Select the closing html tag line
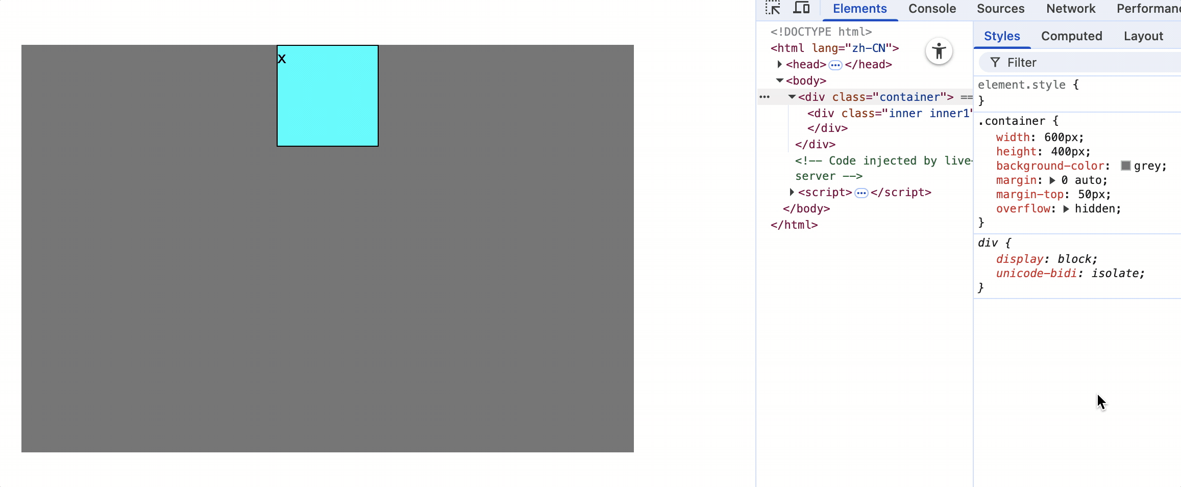Screen dimensions: 1181x487 [794, 225]
